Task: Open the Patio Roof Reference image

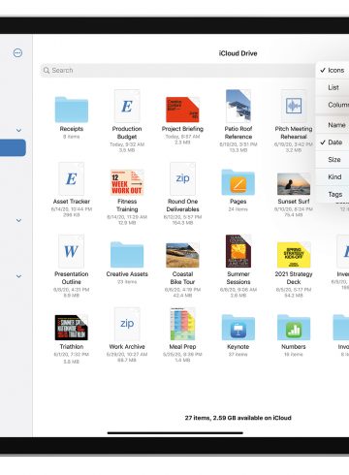Action: (x=238, y=106)
